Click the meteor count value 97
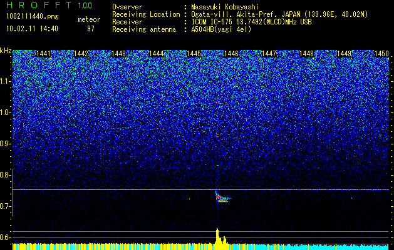Screen dimensions: 394x250 coord(91,29)
